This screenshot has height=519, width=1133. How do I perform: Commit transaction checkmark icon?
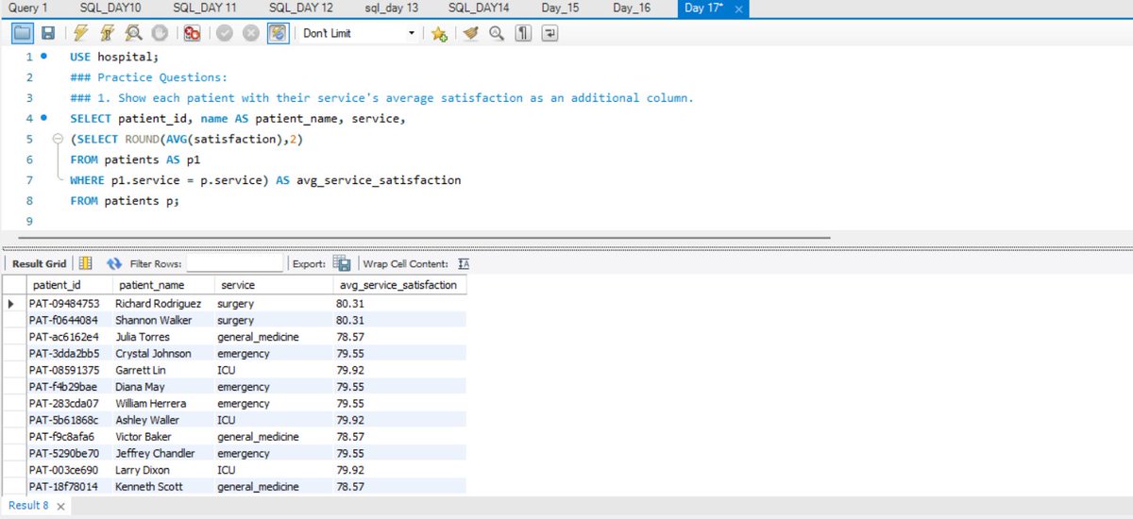tap(225, 33)
